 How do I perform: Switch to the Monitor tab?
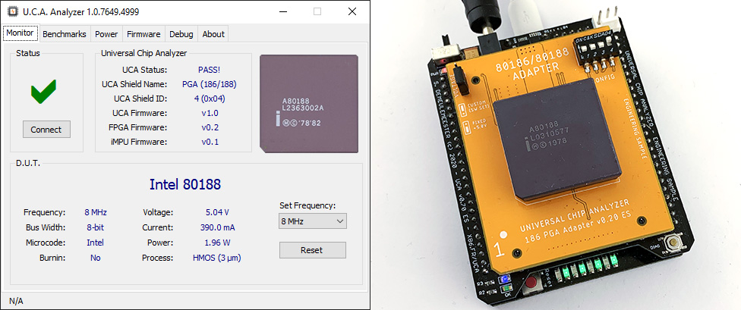tap(20, 33)
